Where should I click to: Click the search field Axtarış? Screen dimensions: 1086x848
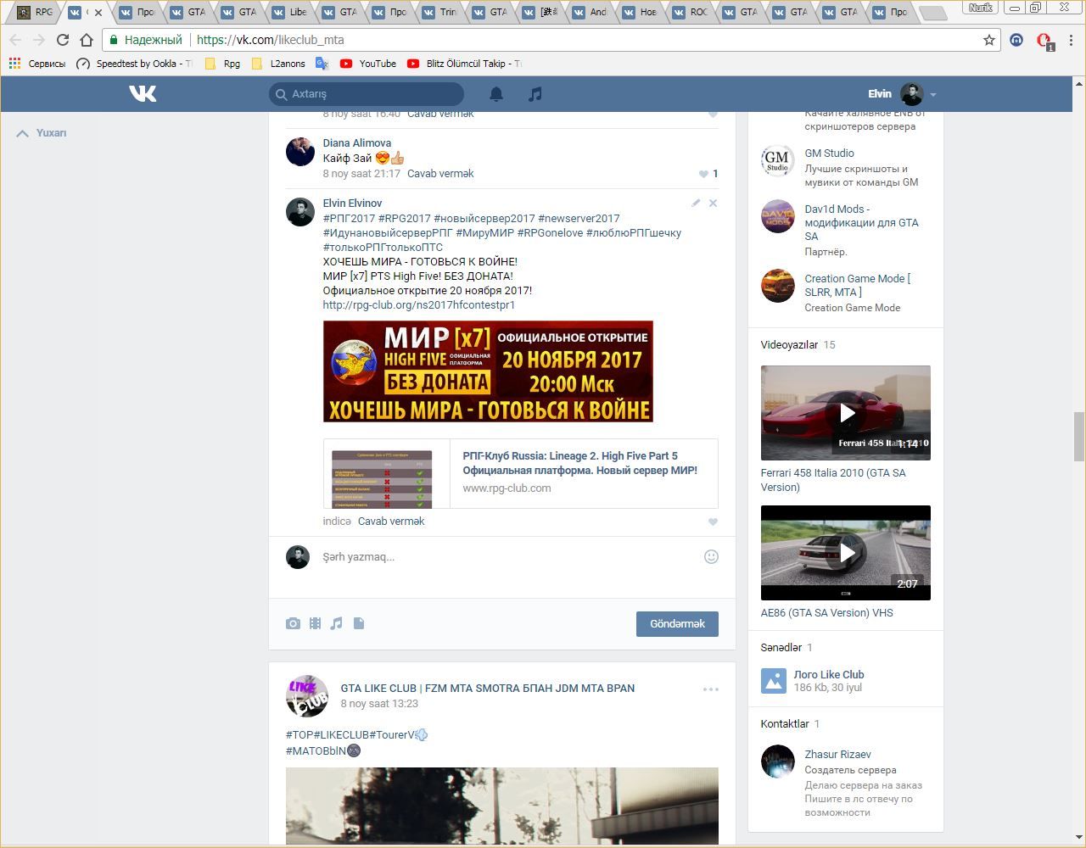point(367,94)
